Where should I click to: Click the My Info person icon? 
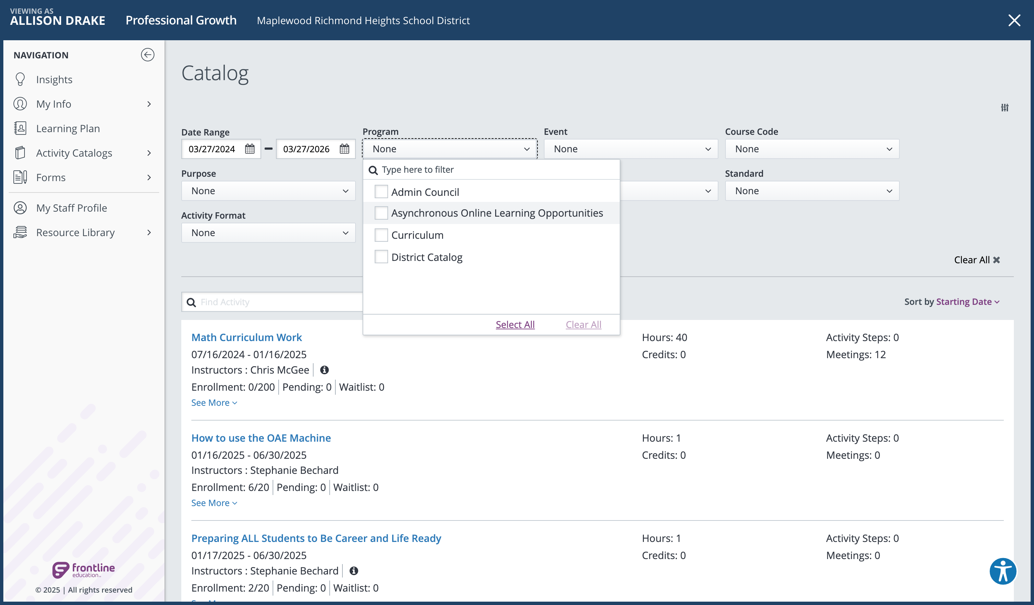pos(20,104)
